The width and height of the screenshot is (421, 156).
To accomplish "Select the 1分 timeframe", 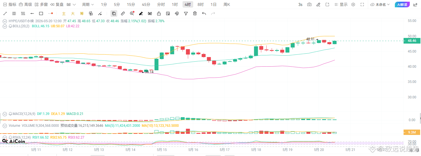I will click(x=104, y=4).
